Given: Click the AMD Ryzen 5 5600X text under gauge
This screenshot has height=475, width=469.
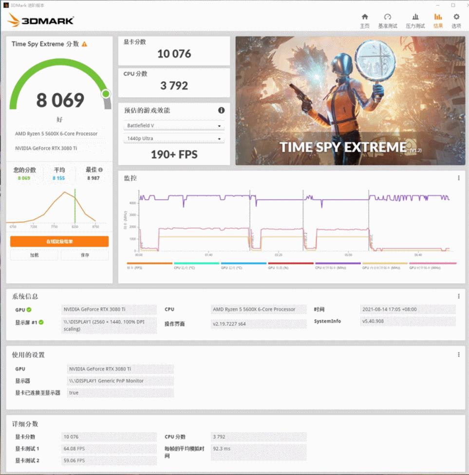Looking at the screenshot, I should pos(56,133).
